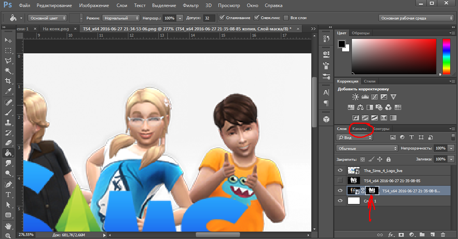Image resolution: width=458 pixels, height=239 pixels.
Task: Select the Move tool
Action: point(8,40)
